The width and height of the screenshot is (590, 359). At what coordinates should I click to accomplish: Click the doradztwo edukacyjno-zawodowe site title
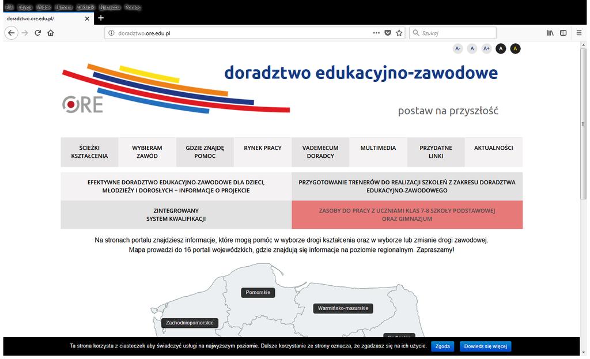click(x=361, y=73)
